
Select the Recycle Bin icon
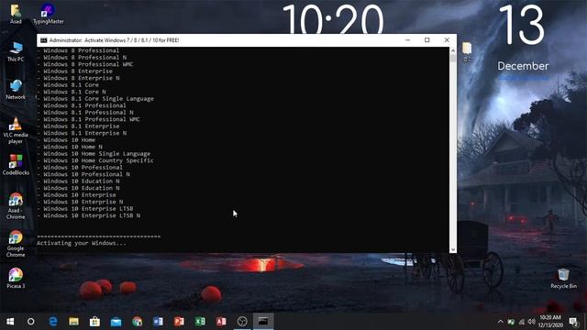(563, 279)
